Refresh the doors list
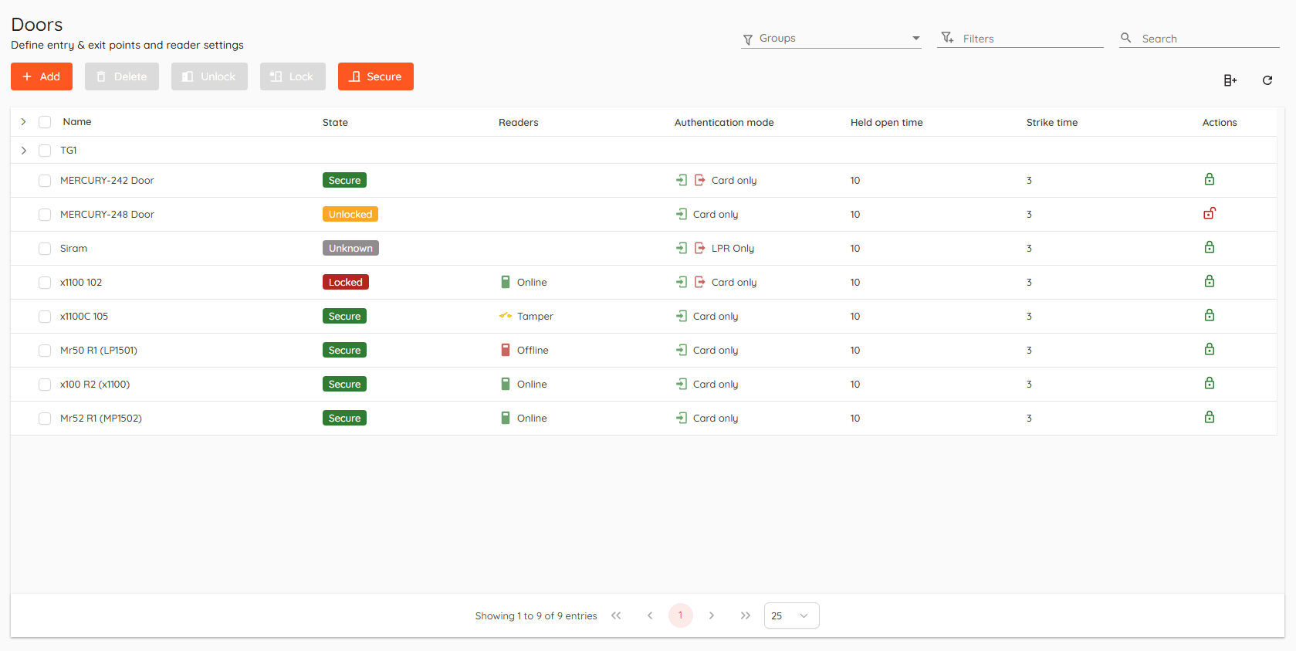The image size is (1296, 651). point(1267,80)
